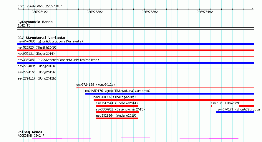Open esv7871 (Ahn2009) label
This screenshot has height=142, width=262.
pos(225,103)
